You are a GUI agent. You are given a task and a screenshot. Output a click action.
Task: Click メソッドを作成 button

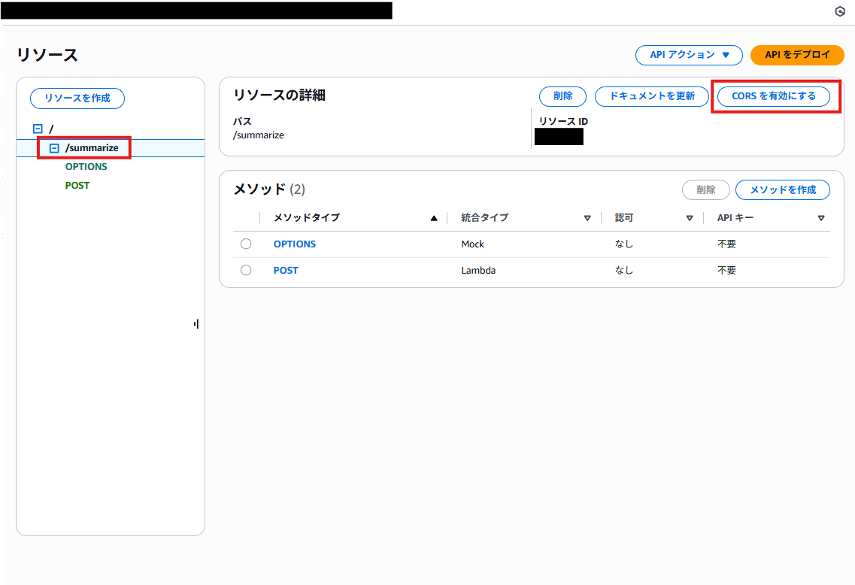coord(783,189)
